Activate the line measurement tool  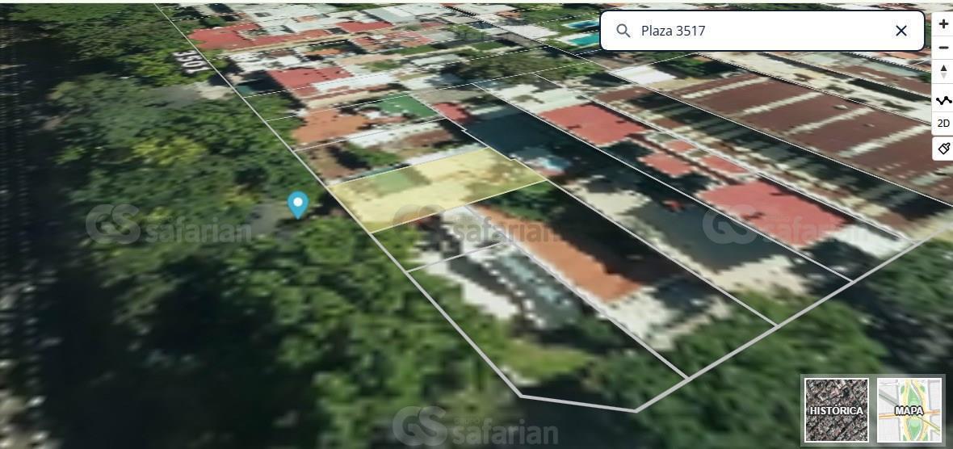(x=943, y=100)
